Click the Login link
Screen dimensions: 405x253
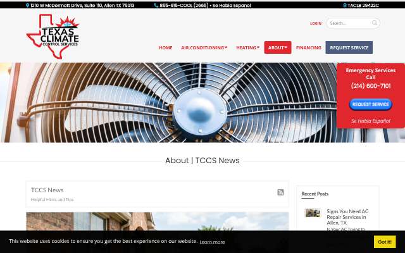(x=316, y=23)
